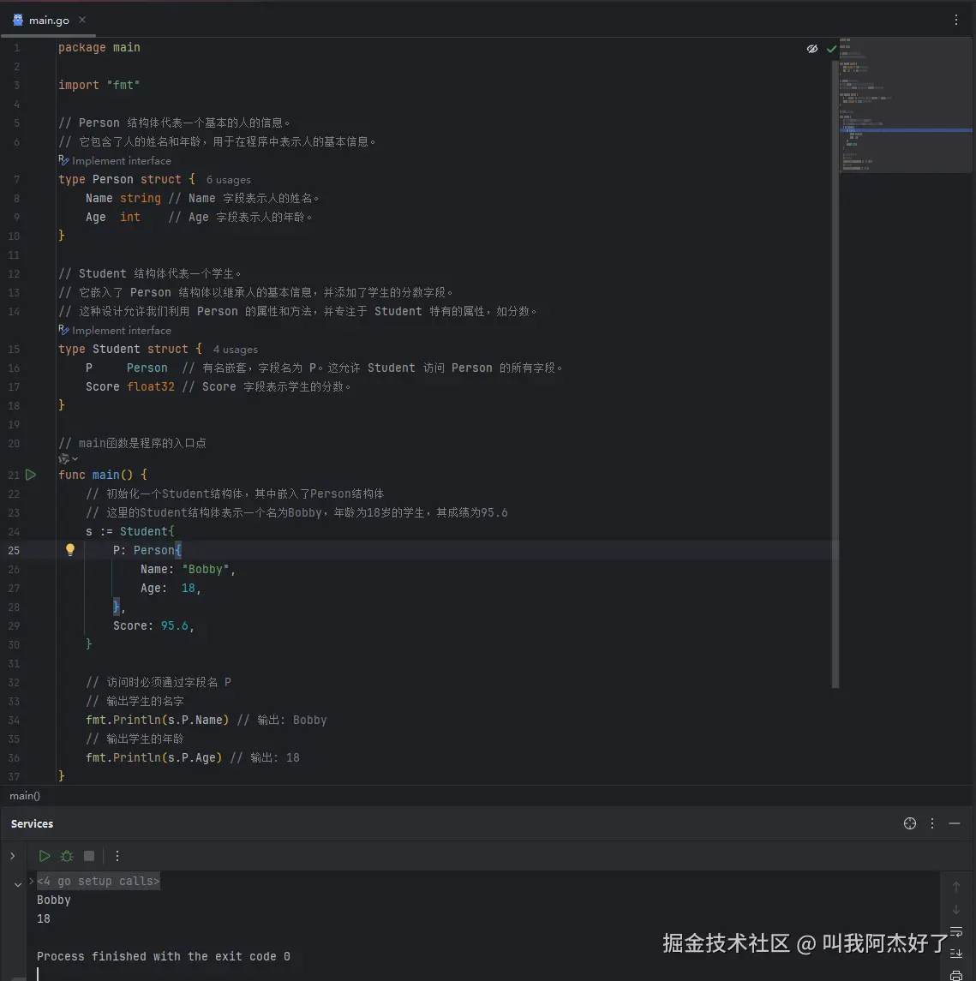Hide the Services tool window

coord(954,824)
